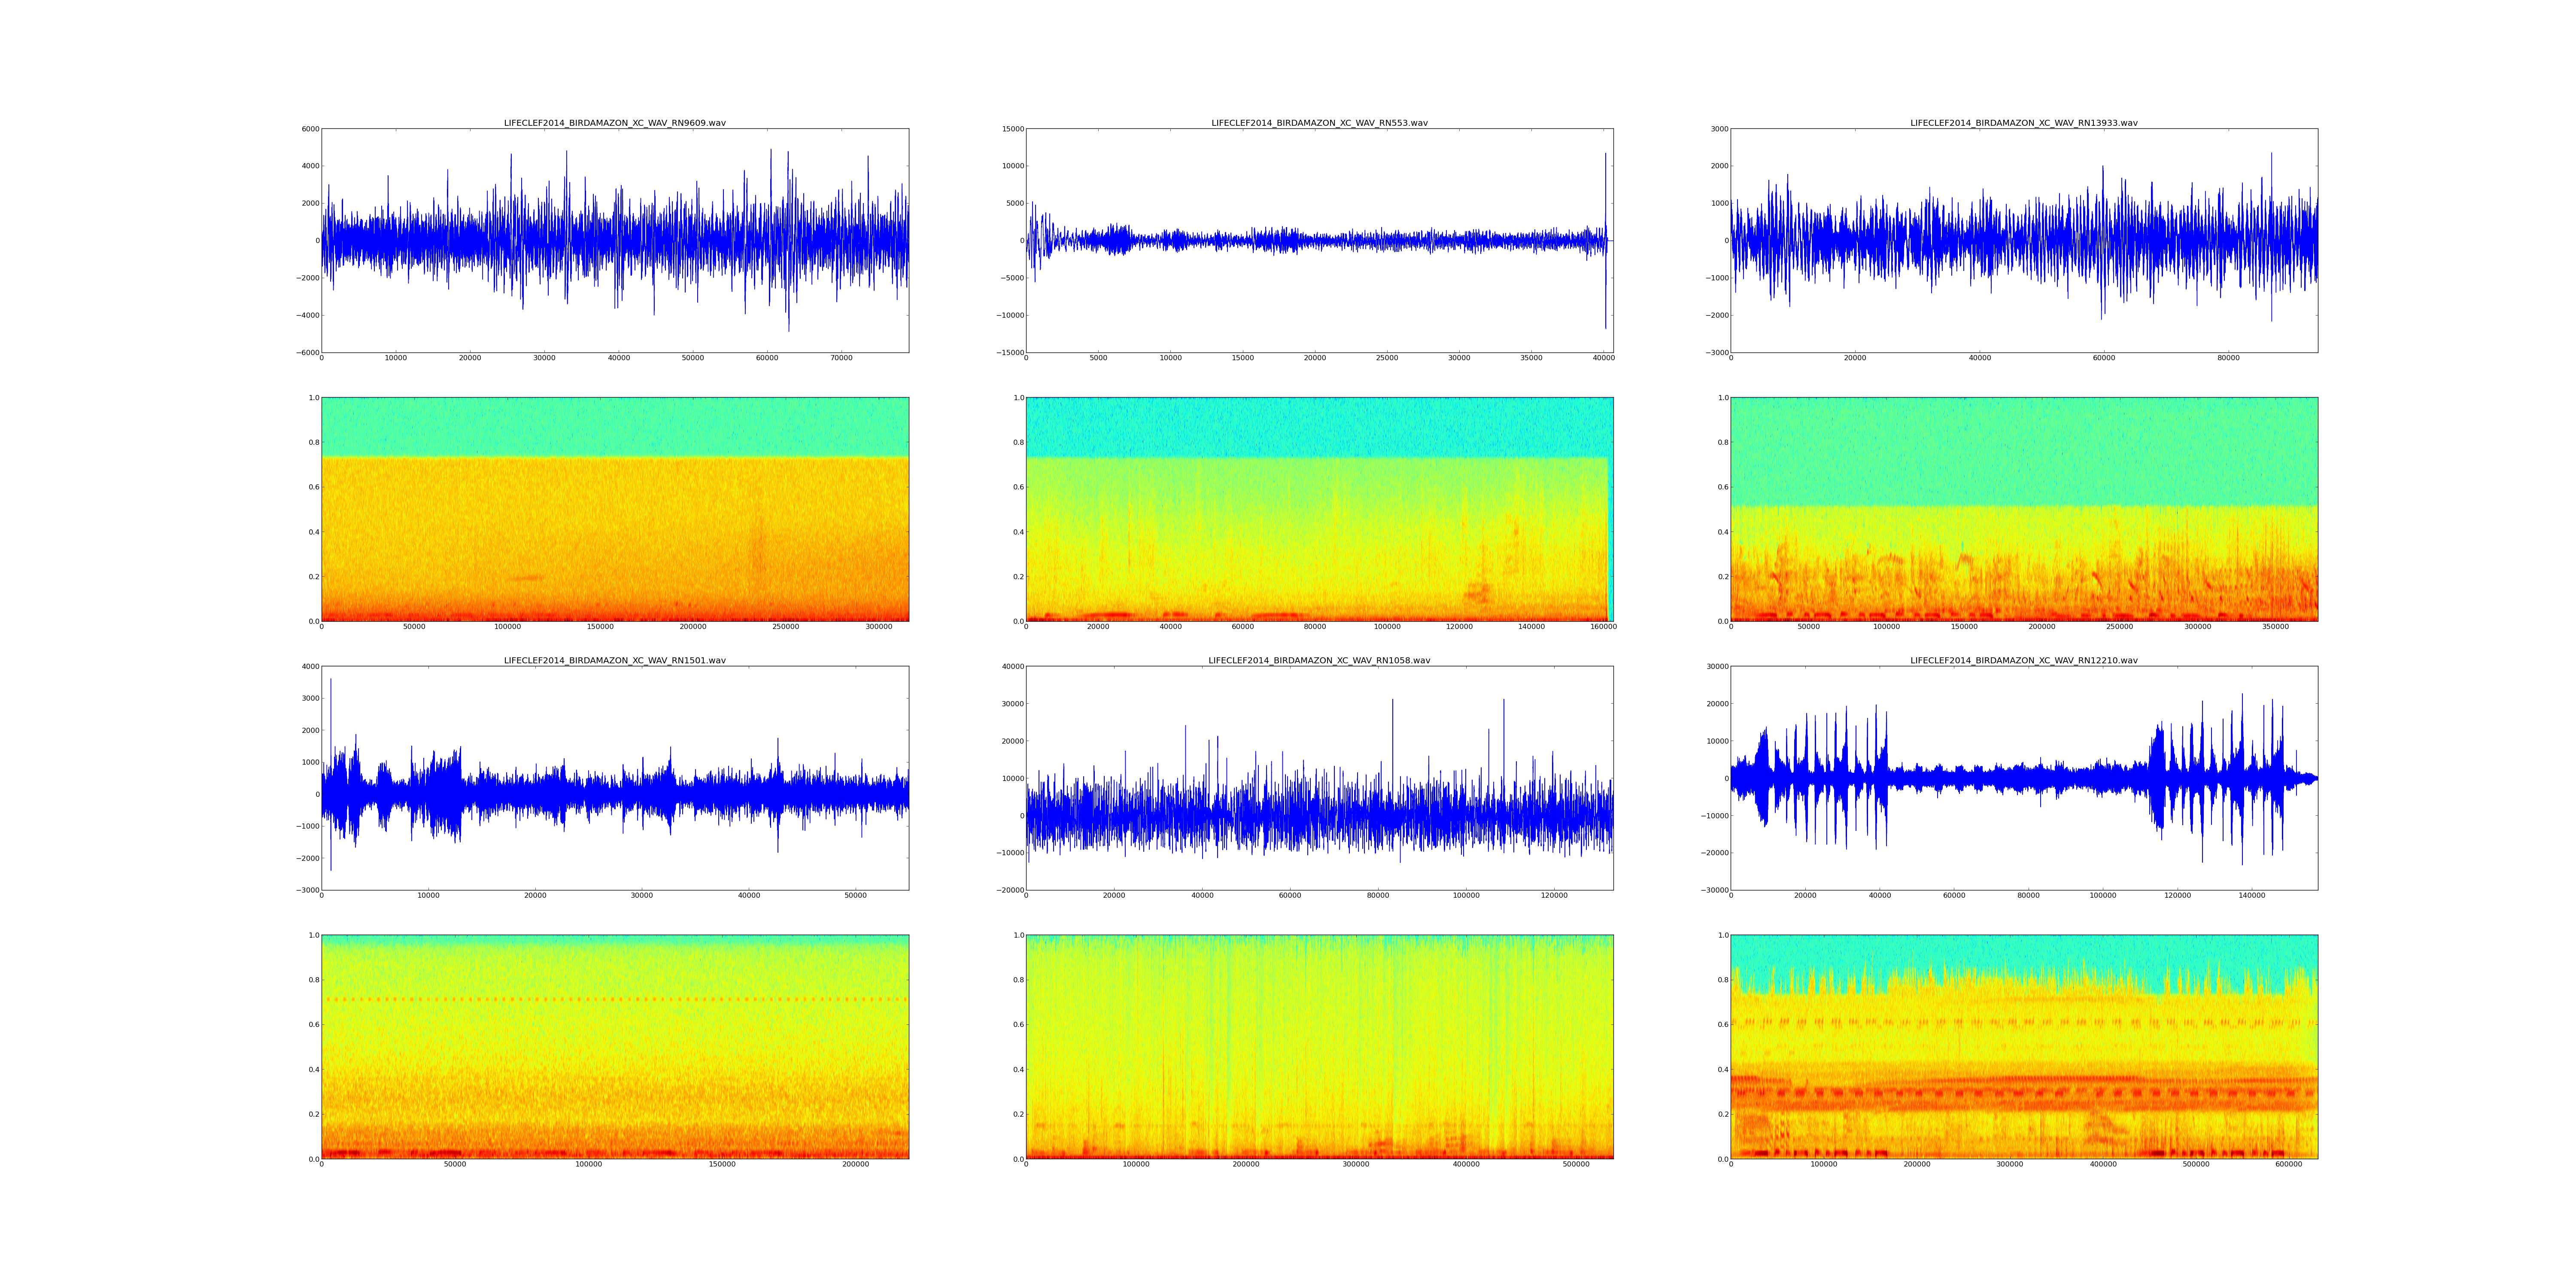This screenshot has width=2576, height=1288.
Task: Click the RN12210.wav plot title
Action: click(2023, 660)
